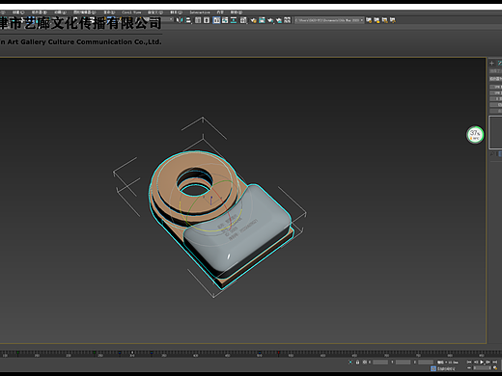Open the 渲染 (Rendering) menu
The height and width of the screenshot is (376, 502).
pyautogui.click(x=109, y=13)
